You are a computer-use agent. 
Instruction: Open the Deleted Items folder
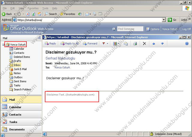(x=19, y=57)
